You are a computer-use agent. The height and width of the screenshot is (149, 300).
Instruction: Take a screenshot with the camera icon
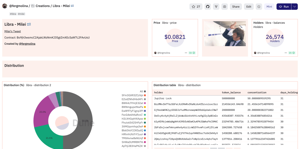[x=225, y=7]
